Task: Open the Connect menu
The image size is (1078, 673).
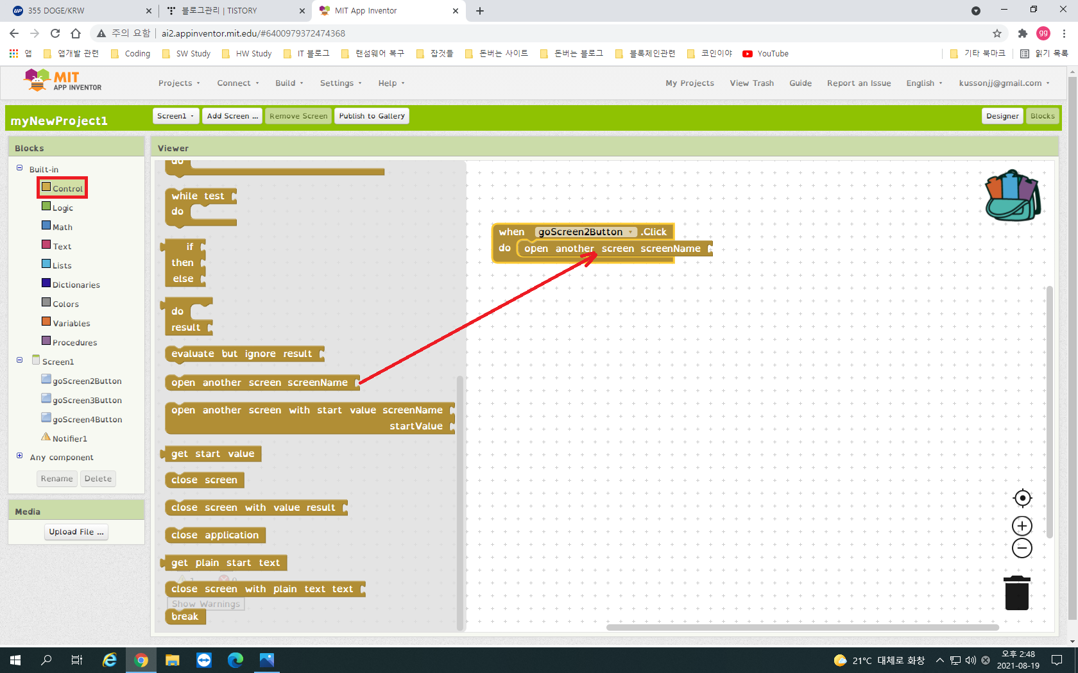Action: 238,83
